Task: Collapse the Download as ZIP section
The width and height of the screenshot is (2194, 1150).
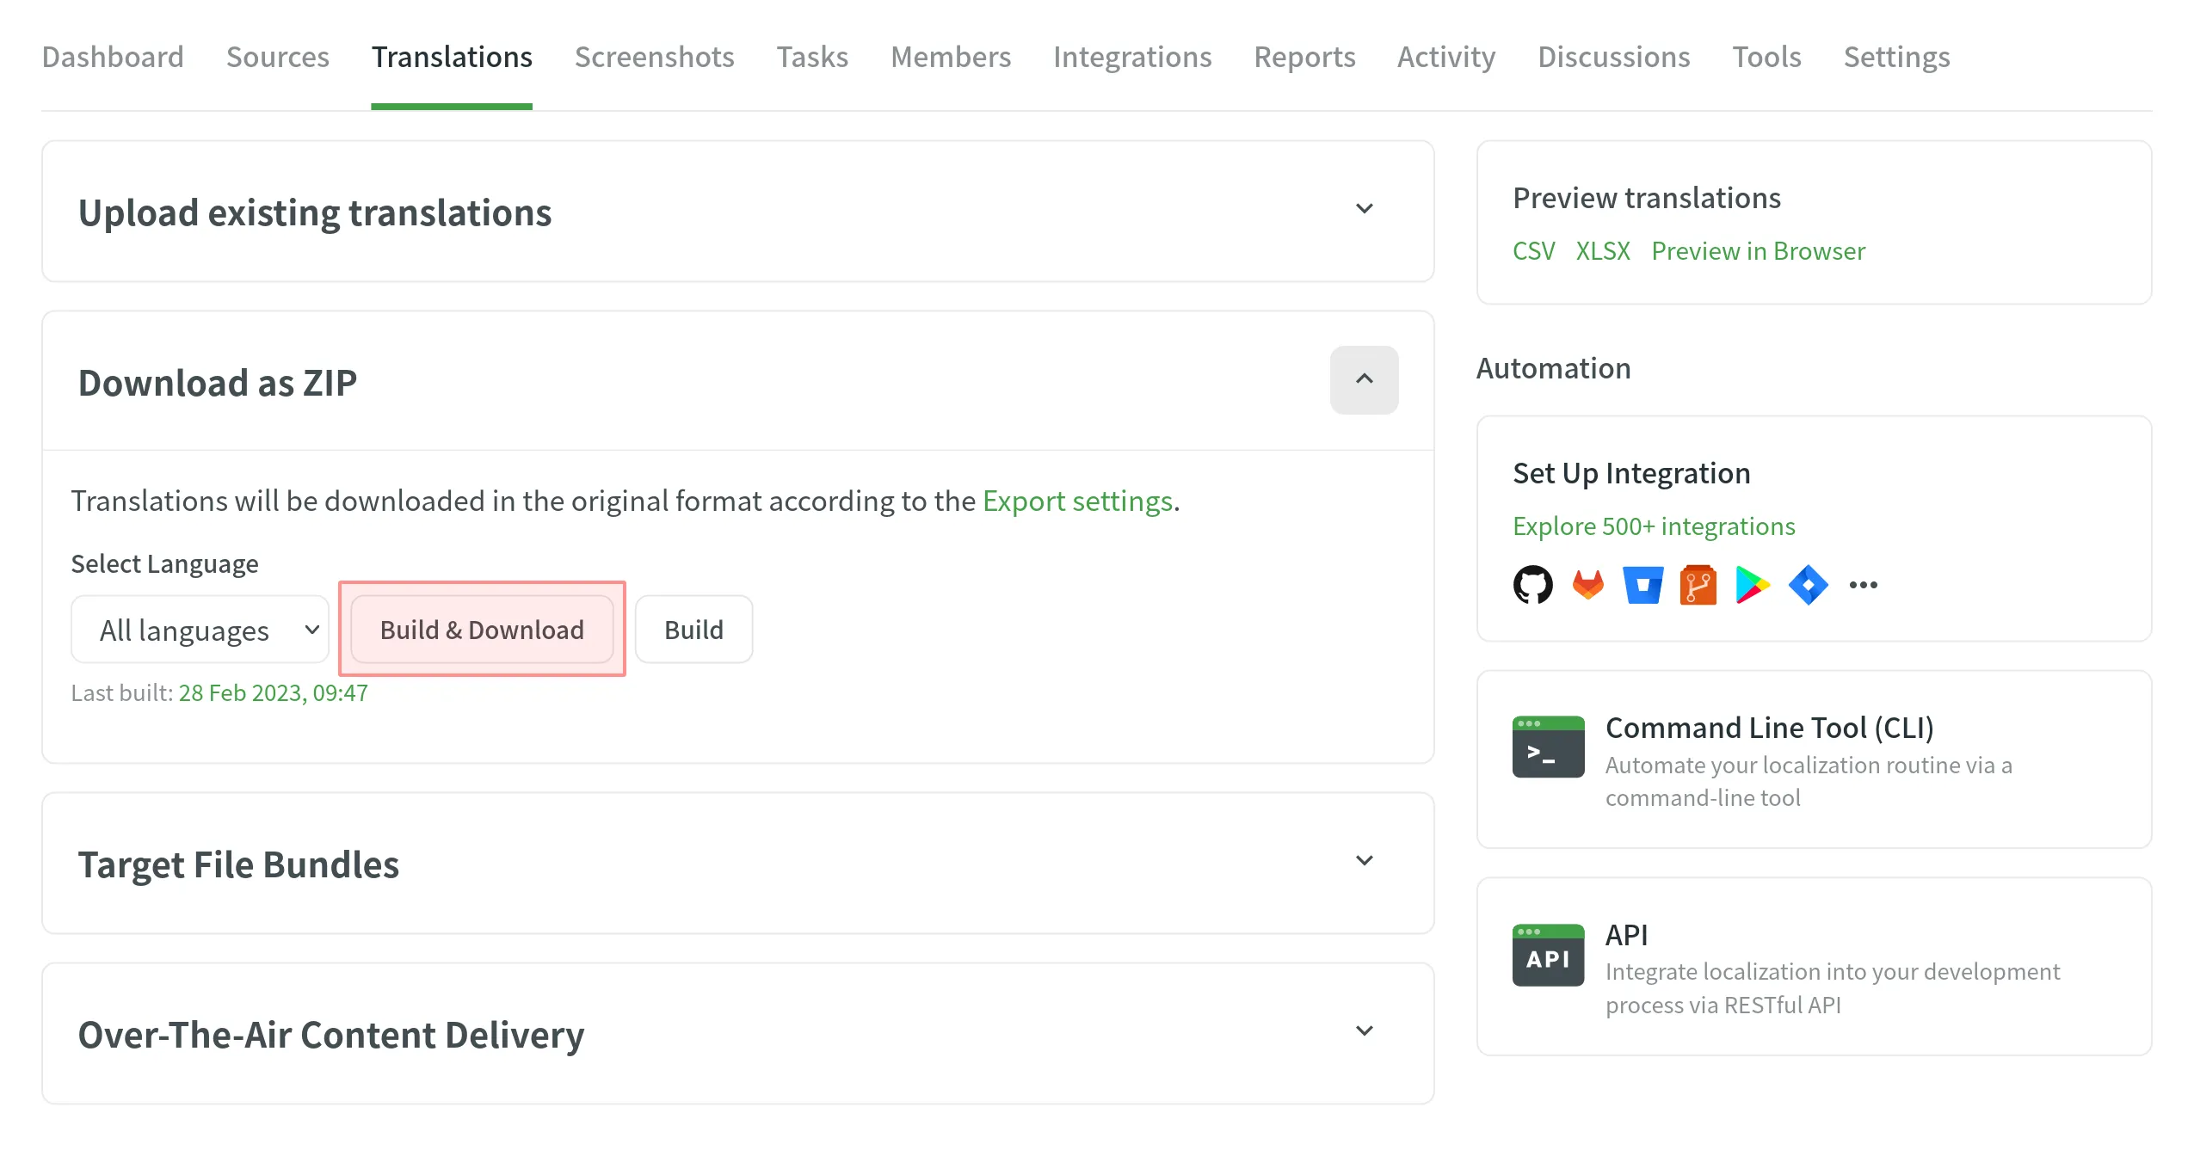Action: tap(1364, 380)
